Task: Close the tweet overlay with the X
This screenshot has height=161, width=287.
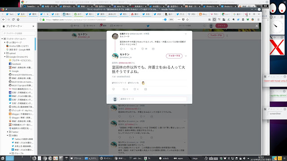Action: [x=257, y=26]
